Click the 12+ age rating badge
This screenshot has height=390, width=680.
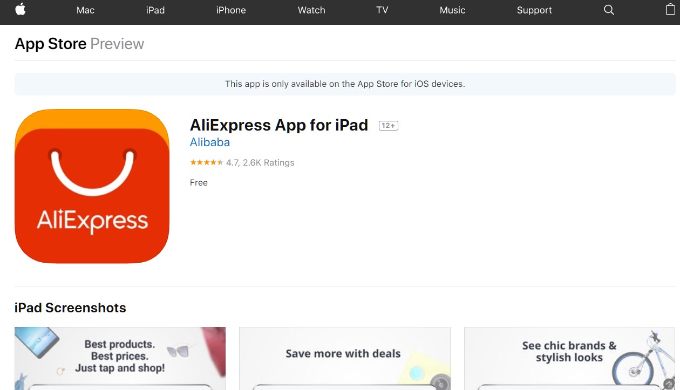coord(389,126)
